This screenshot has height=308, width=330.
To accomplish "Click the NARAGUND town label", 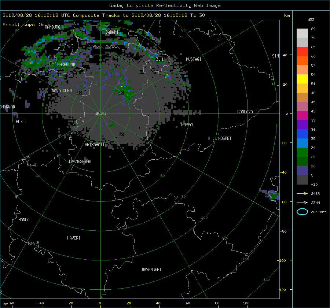I will point(66,64).
